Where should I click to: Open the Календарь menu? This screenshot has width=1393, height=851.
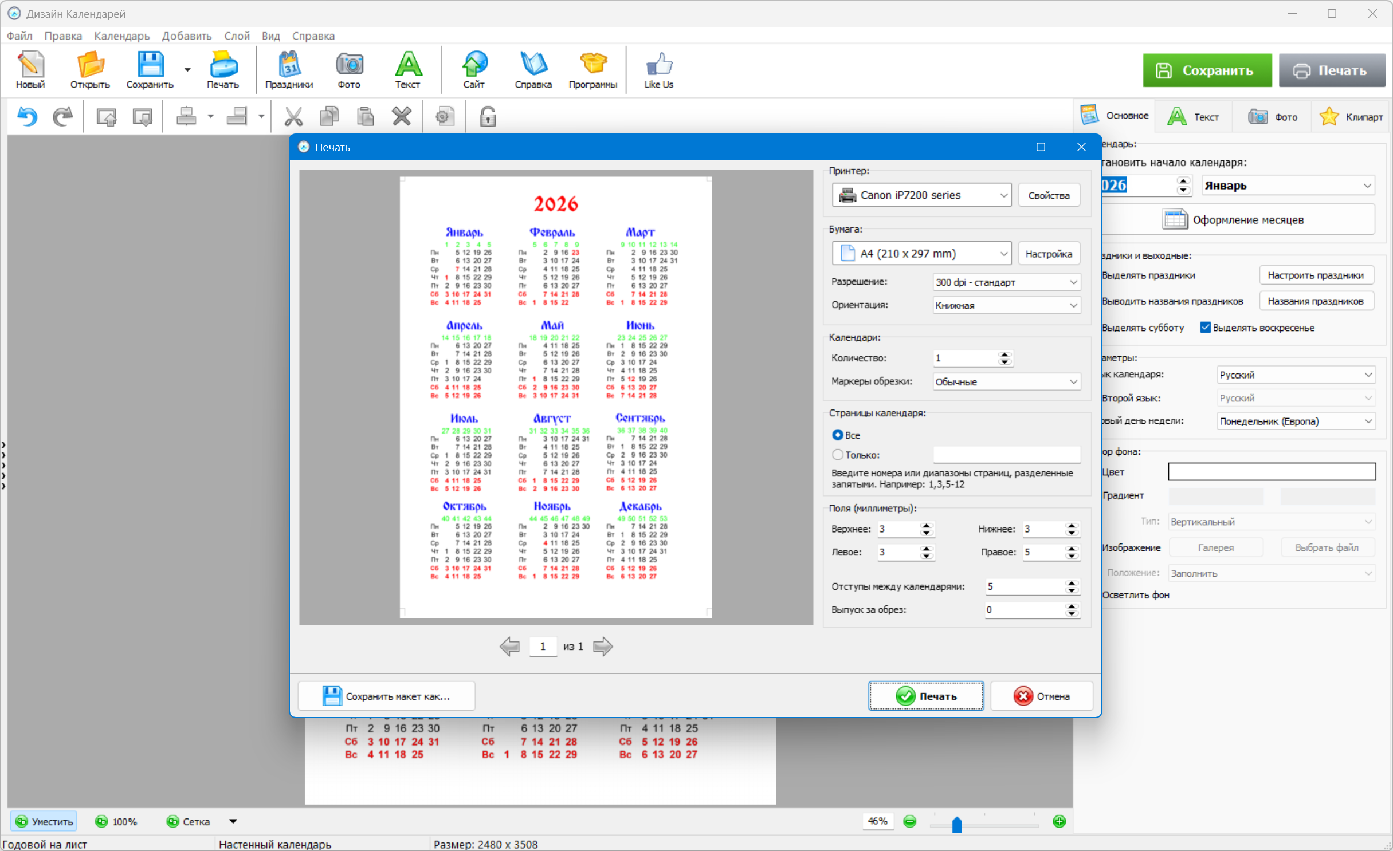pos(121,36)
